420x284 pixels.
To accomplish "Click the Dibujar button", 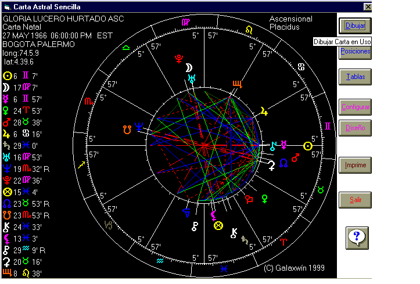I will coord(355,26).
